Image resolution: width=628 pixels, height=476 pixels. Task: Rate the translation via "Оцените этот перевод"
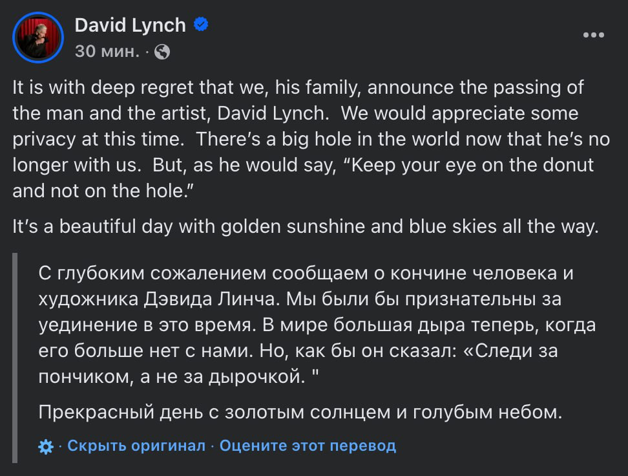(308, 446)
